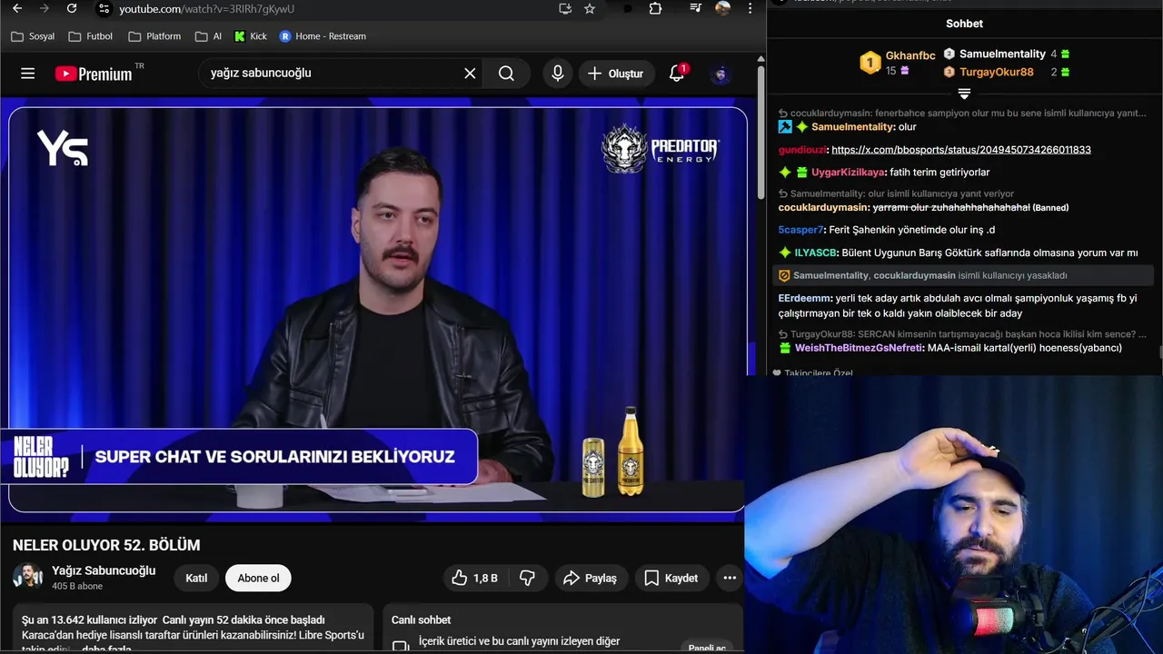Clear the YouTube search text with X
This screenshot has height=654, width=1163.
[x=470, y=74]
